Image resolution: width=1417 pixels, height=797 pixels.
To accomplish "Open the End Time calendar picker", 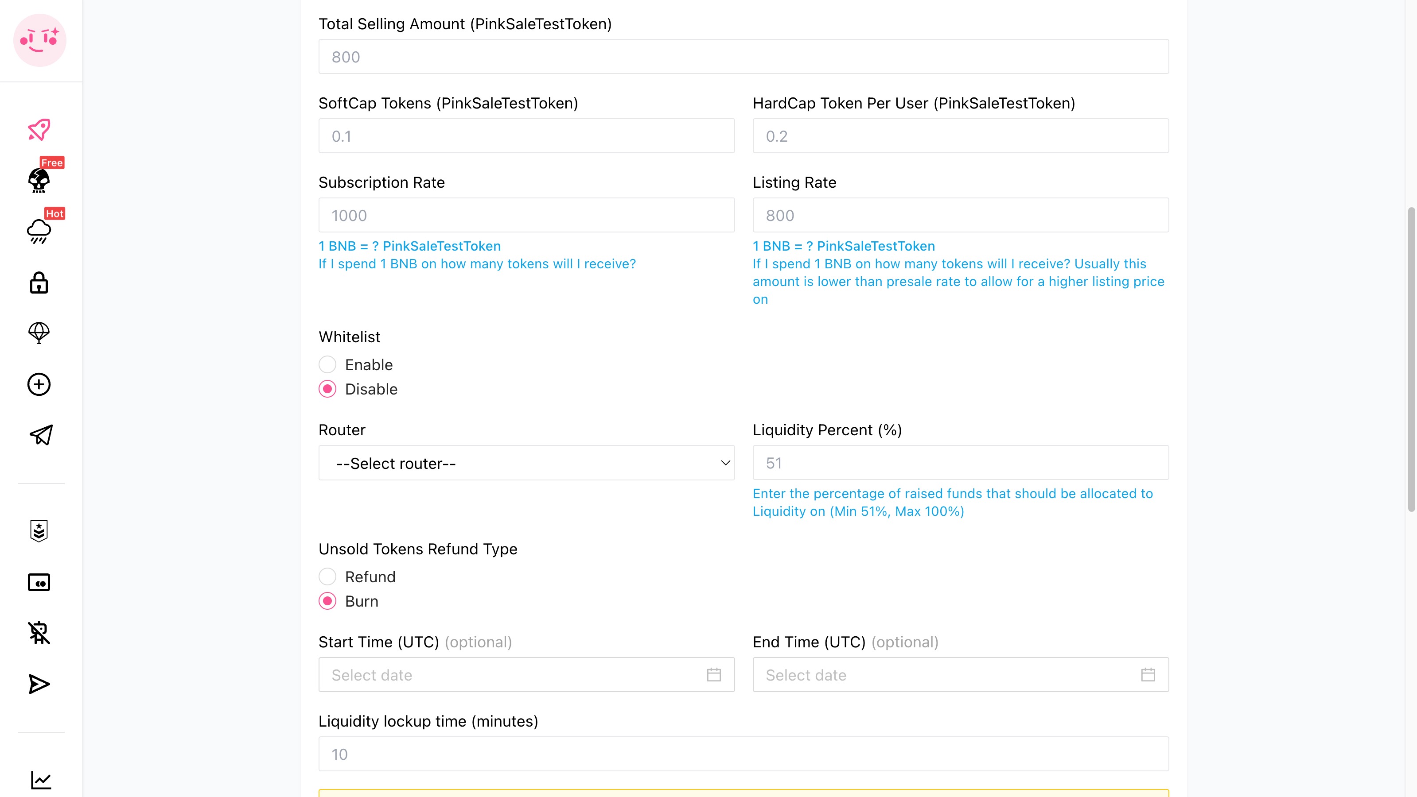I will click(1148, 675).
